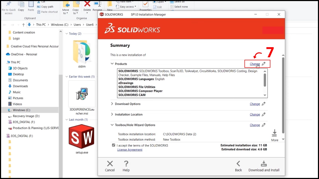The image size is (319, 179).
Task: Click the Properties checkmark icon in Explorer
Action: click(145, 4)
